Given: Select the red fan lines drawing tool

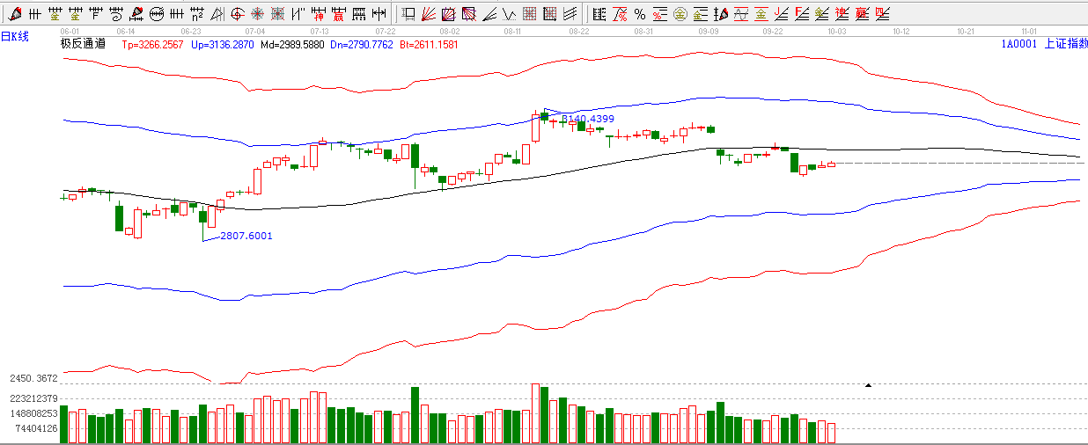Looking at the screenshot, I should [429, 14].
